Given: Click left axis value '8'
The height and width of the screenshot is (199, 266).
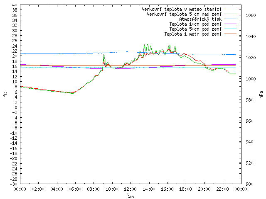Looking at the screenshot, I should click(16, 87).
